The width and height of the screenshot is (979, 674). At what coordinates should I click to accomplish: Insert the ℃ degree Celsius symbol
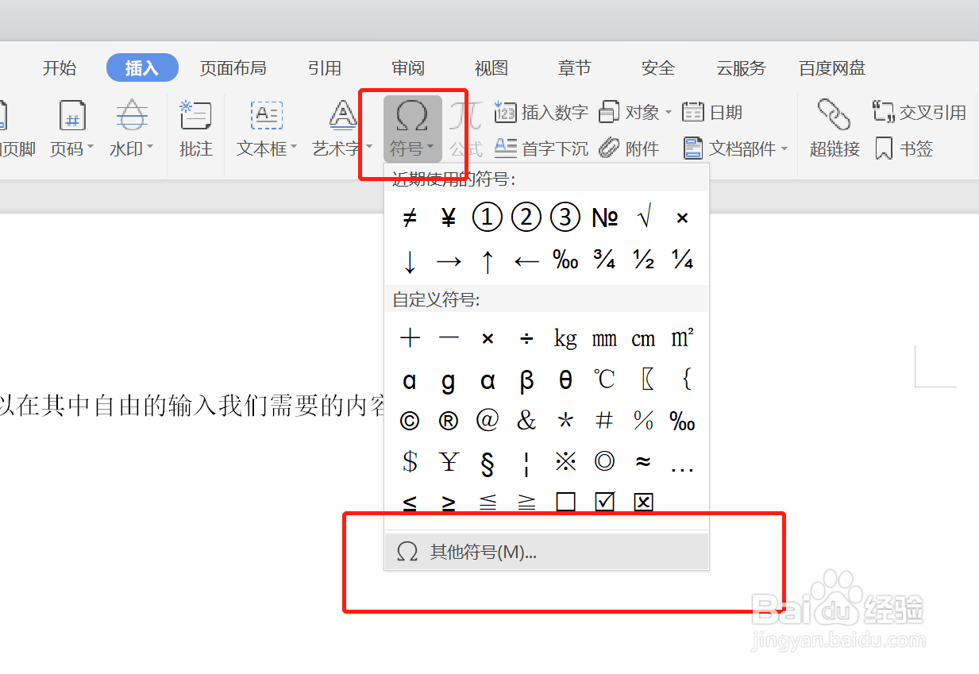point(604,379)
